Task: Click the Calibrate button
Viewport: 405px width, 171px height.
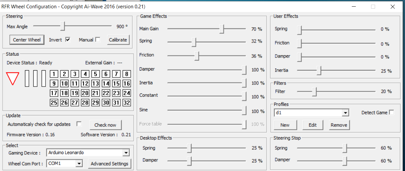Action: coord(118,40)
